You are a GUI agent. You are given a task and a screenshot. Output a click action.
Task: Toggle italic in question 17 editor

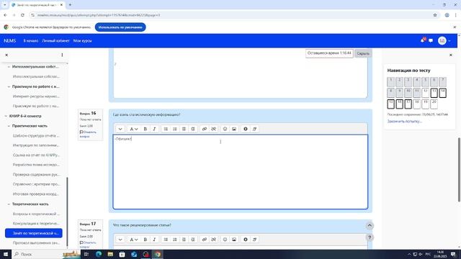point(154,240)
